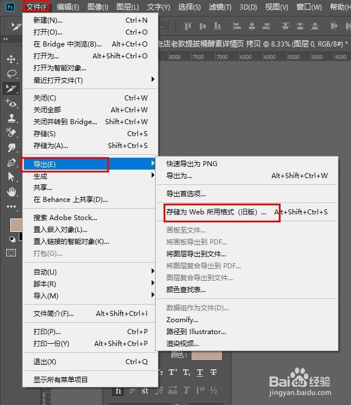Screen dimensions: 351x405
Task: Toggle subscript text style button
Action: coord(186,372)
